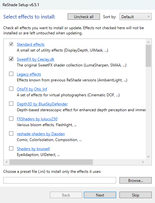
Task: Tick the Depth3D by BlueSkyDefender checkbox
Action: (x=11, y=103)
